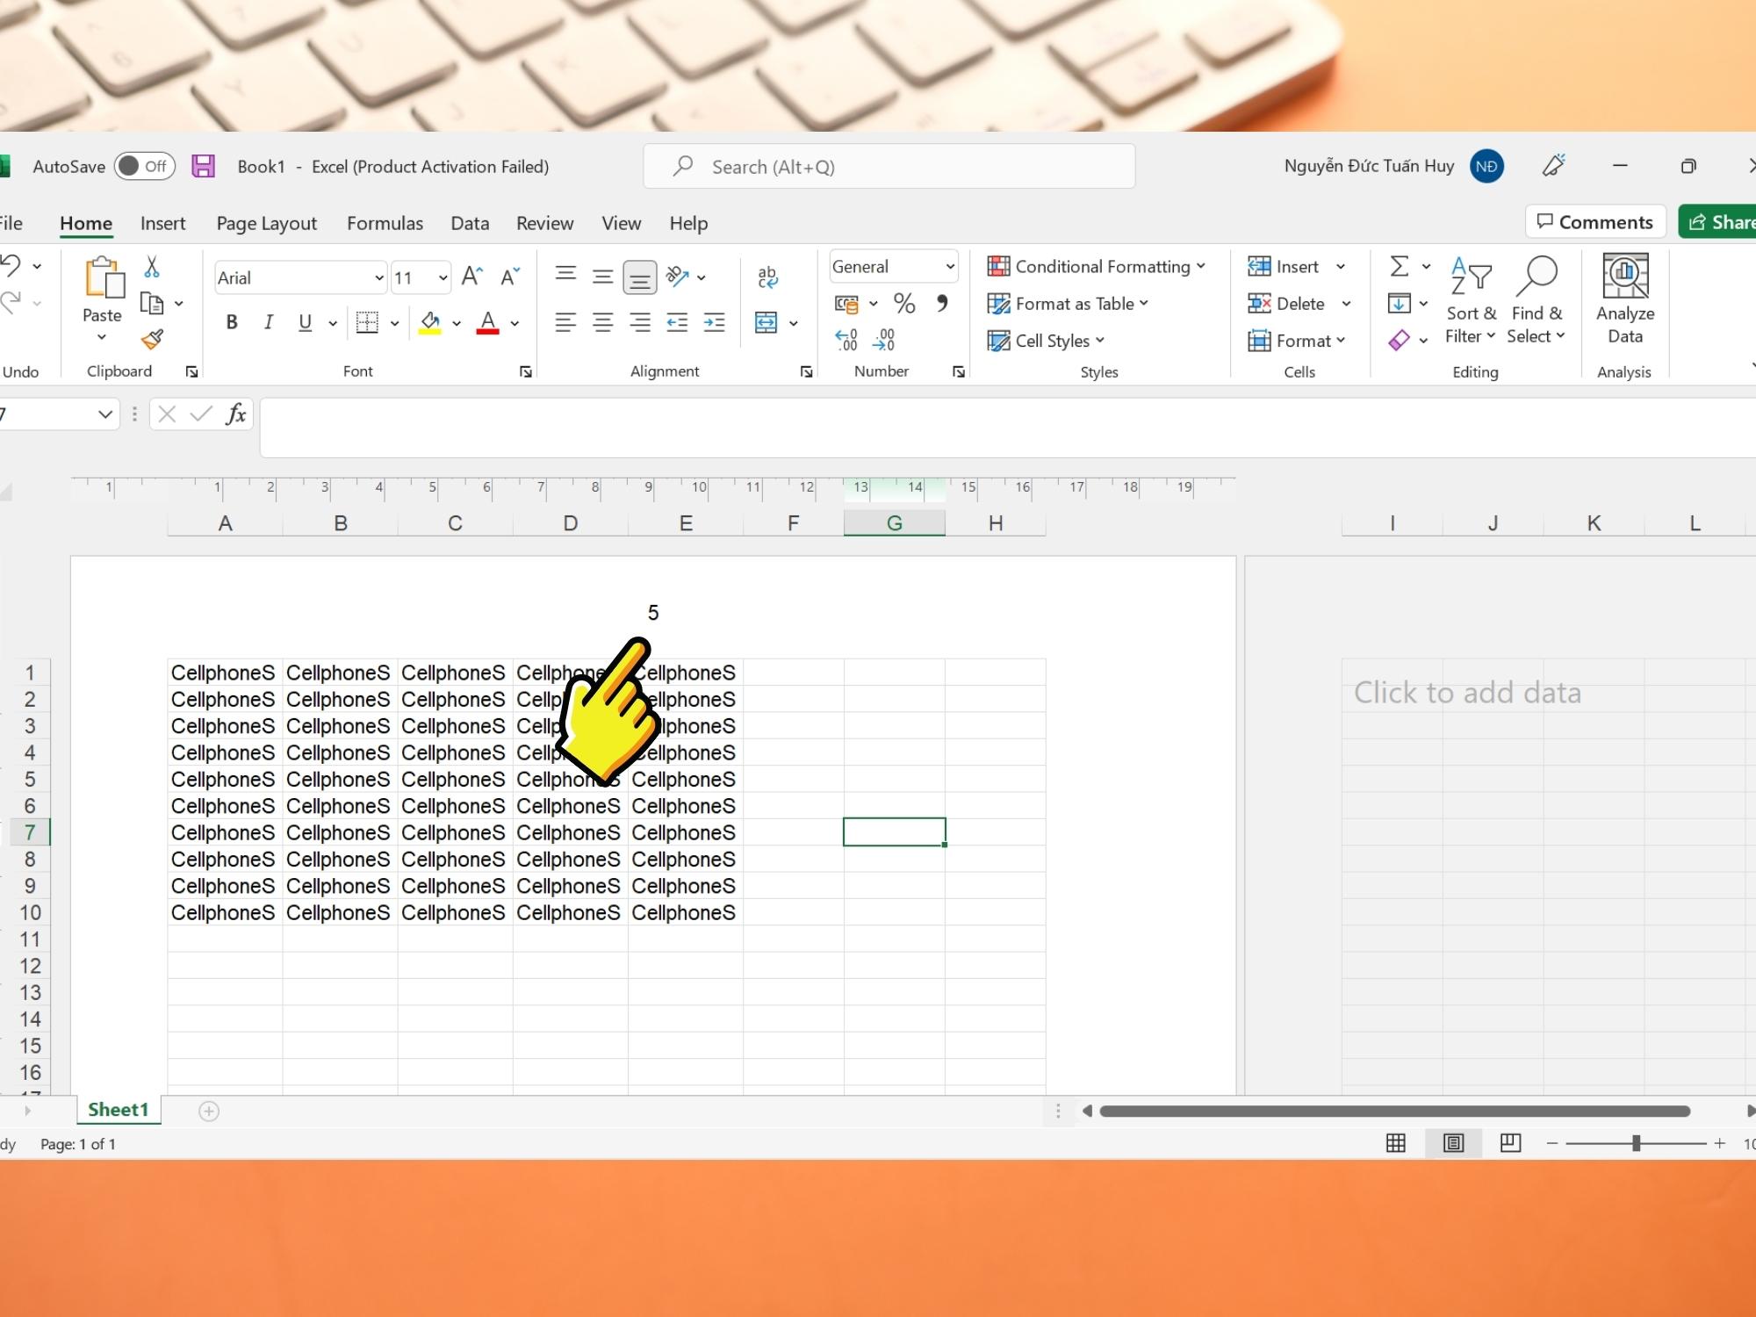Screen dimensions: 1756x1317
Task: Open the Review tab
Action: 544,223
